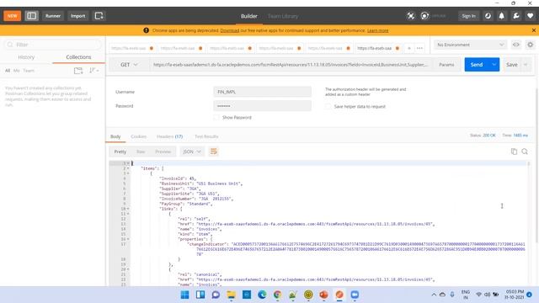This screenshot has height=303, width=539.
Task: Click the sync status icon
Action: click(424, 16)
